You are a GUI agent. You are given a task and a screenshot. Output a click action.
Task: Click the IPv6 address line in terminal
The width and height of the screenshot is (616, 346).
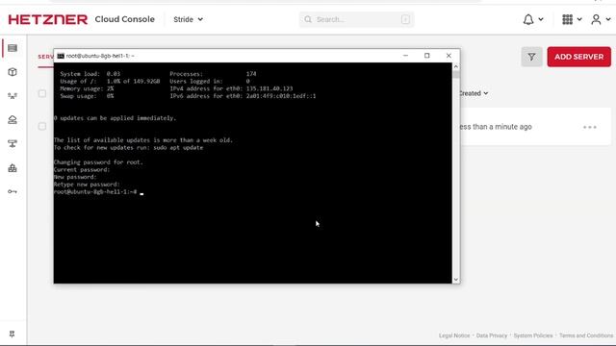(x=243, y=96)
